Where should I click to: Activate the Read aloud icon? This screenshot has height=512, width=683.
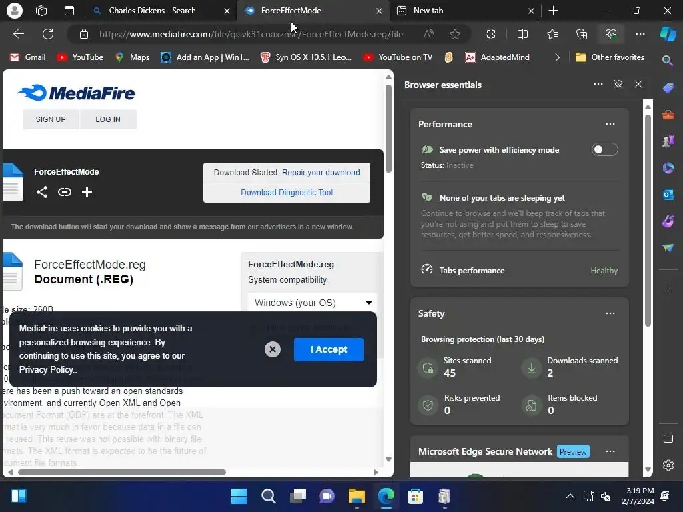(428, 34)
